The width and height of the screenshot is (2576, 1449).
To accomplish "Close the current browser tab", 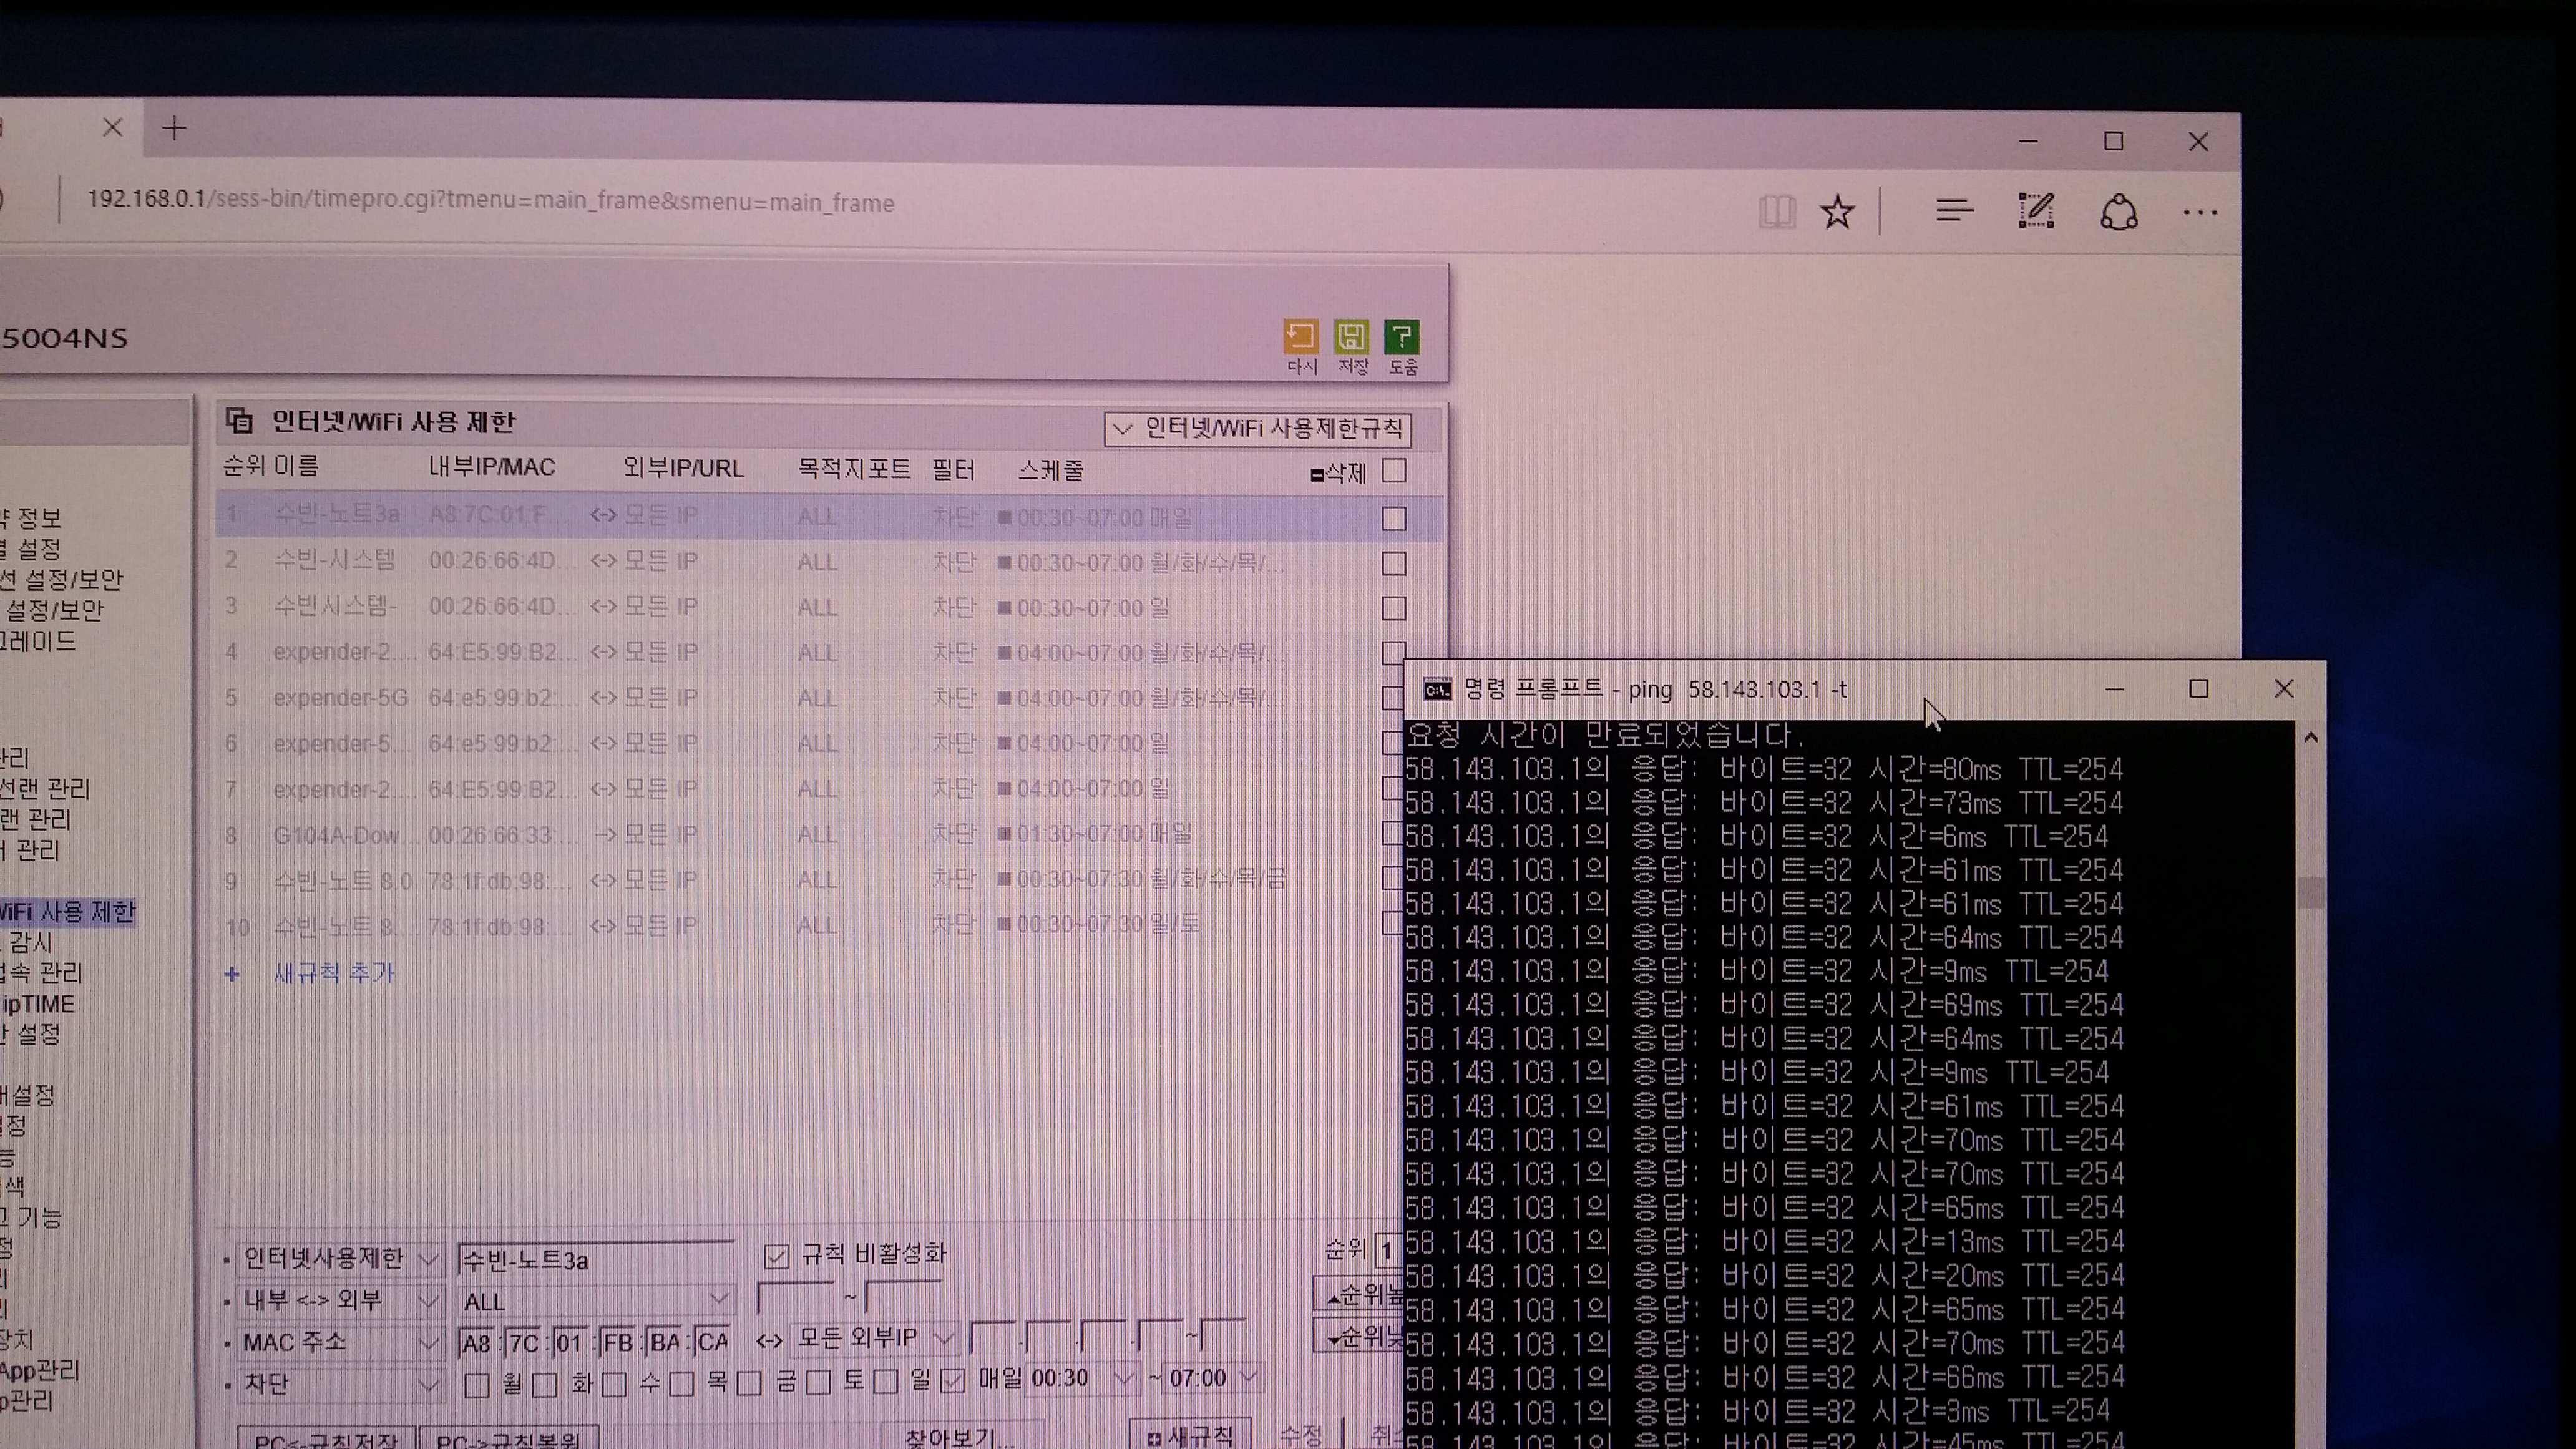I will coord(112,127).
